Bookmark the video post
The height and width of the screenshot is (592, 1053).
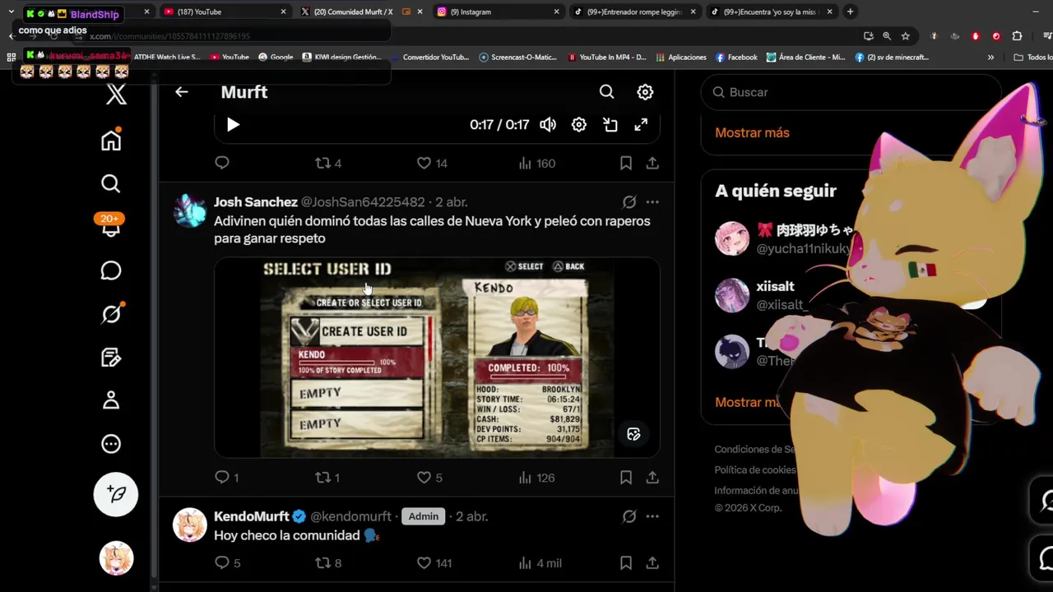coord(626,163)
